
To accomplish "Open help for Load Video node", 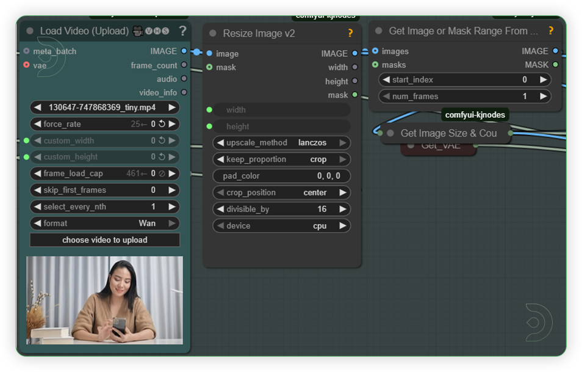I will [182, 31].
